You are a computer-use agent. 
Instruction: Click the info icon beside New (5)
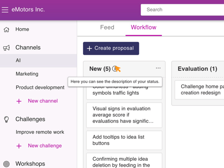[114, 69]
